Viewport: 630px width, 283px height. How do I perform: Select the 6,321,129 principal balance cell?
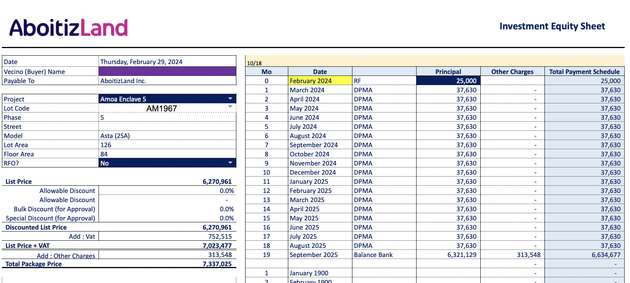(x=462, y=255)
